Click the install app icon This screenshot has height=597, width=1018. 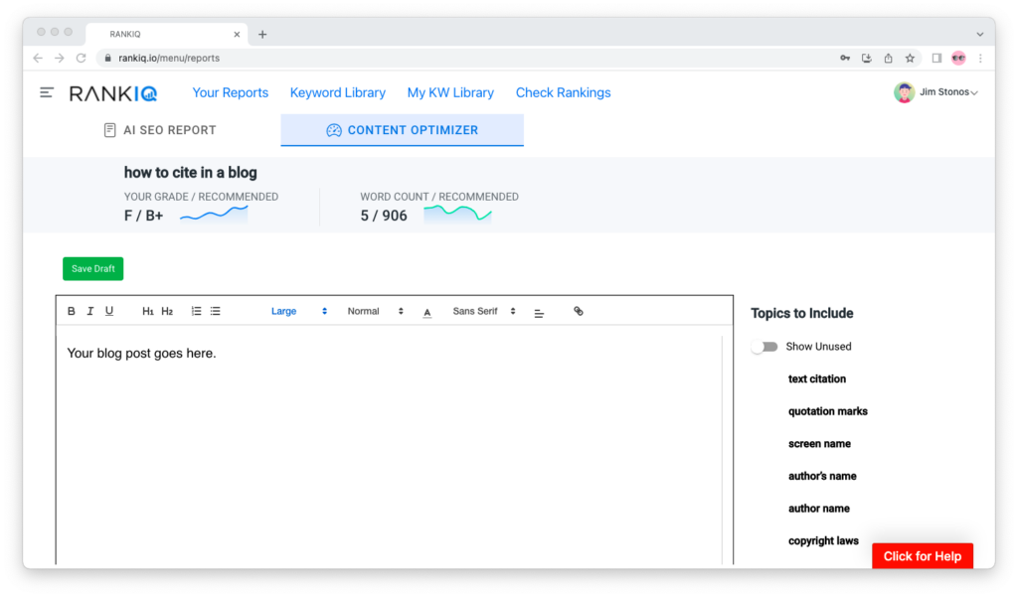[x=867, y=58]
